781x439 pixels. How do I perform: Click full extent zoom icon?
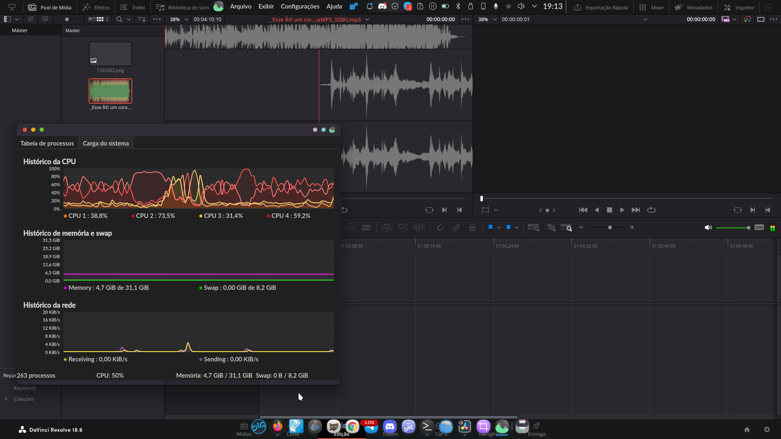533,228
